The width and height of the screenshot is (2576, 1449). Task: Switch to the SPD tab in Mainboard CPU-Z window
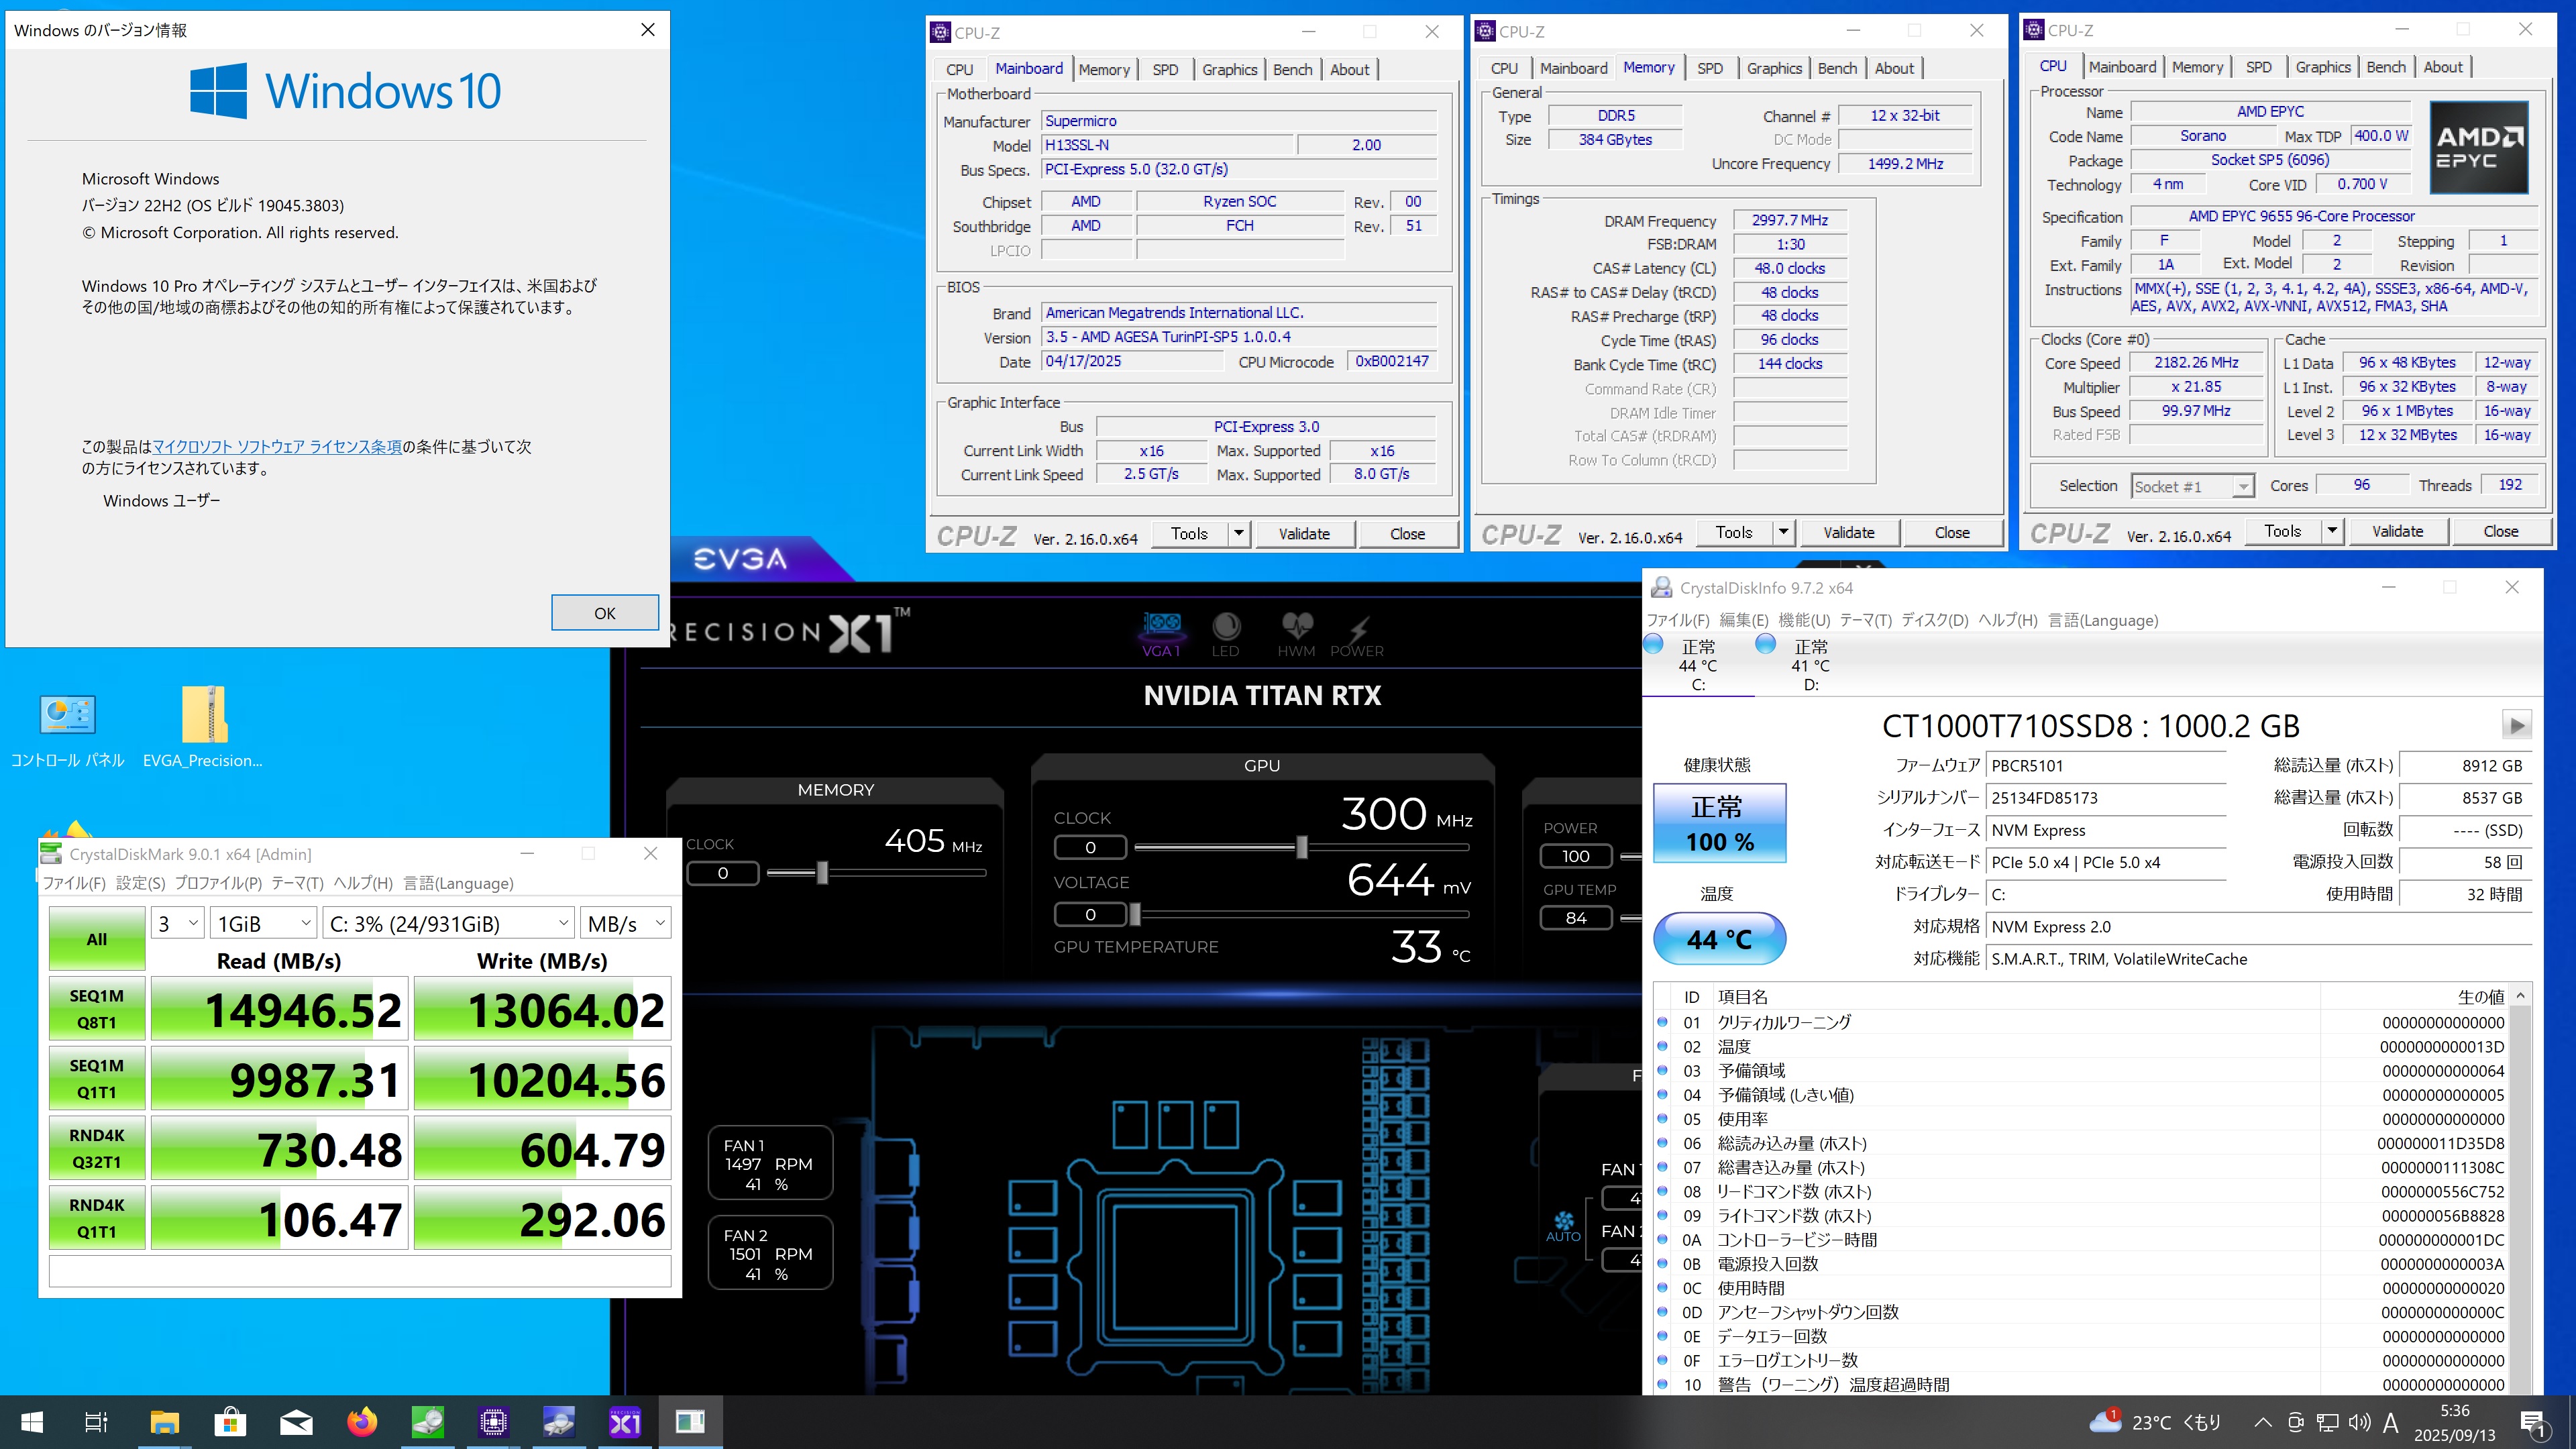1165,70
